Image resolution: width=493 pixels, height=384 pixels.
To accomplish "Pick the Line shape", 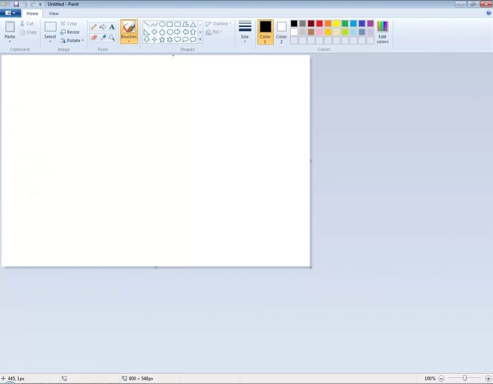I will 147,24.
